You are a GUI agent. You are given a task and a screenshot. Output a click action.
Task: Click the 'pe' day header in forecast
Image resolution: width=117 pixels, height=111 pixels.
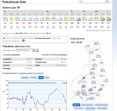[48, 11]
